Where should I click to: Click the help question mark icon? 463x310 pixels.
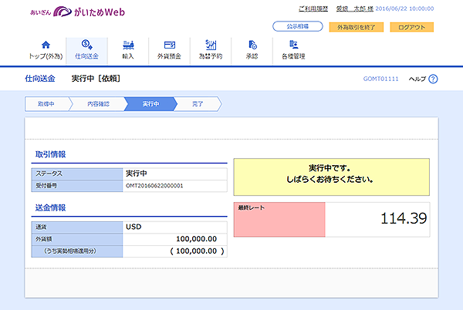433,79
